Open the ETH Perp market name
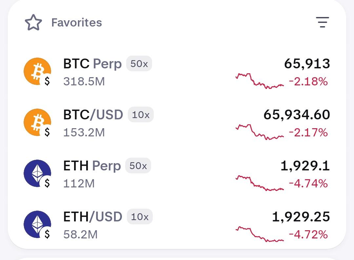 click(92, 166)
